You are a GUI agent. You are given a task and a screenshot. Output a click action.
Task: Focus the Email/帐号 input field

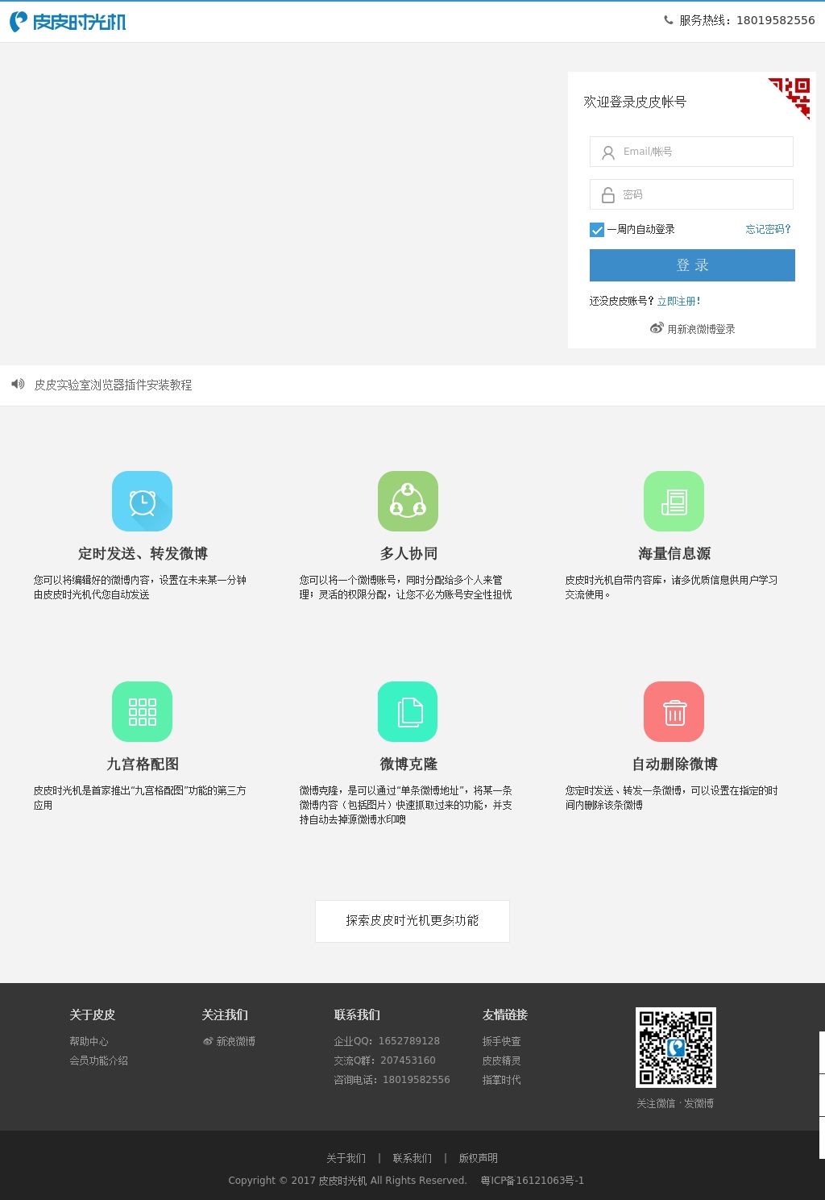(691, 152)
